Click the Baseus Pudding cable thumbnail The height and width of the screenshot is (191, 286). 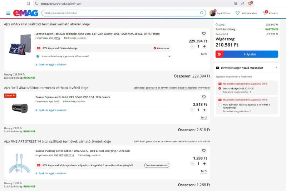pos(19,163)
